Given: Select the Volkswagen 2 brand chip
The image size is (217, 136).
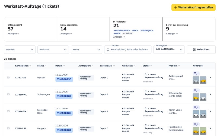Looking at the screenshot, I should pyautogui.click(x=147, y=30).
